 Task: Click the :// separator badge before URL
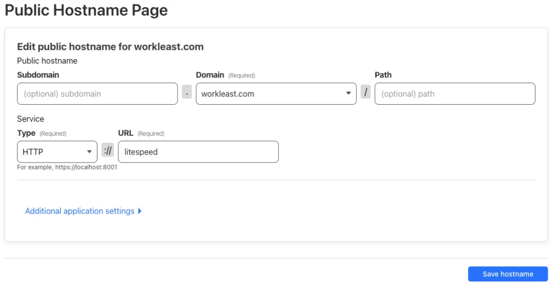[x=108, y=150]
